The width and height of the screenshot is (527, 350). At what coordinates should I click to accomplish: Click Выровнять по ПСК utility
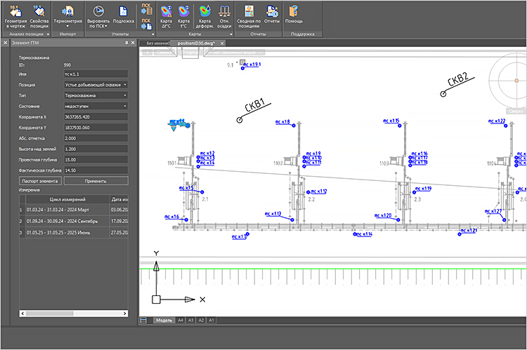tap(98, 17)
